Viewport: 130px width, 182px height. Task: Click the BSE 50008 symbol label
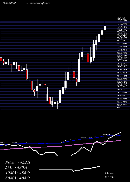[9, 3]
